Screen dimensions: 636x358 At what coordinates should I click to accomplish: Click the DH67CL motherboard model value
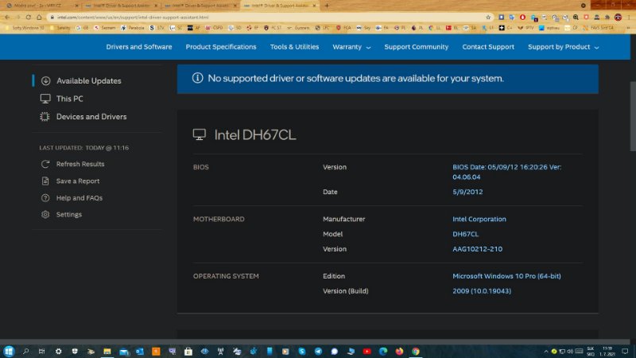pyautogui.click(x=465, y=234)
